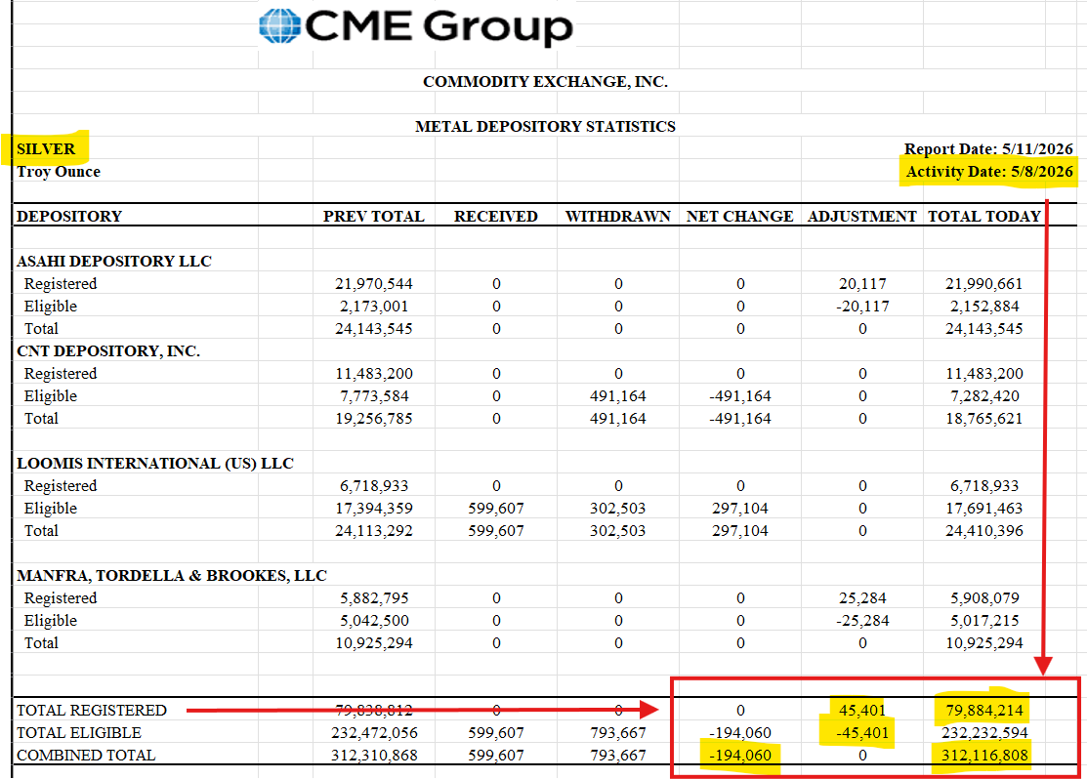
Task: Click Loomis Eligible row received 599,607
Action: pos(496,509)
